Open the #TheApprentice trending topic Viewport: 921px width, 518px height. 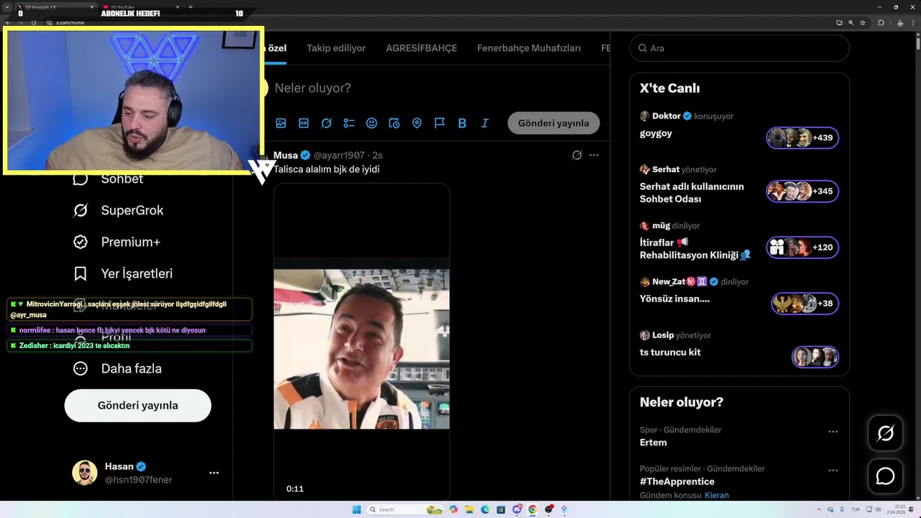coord(677,481)
